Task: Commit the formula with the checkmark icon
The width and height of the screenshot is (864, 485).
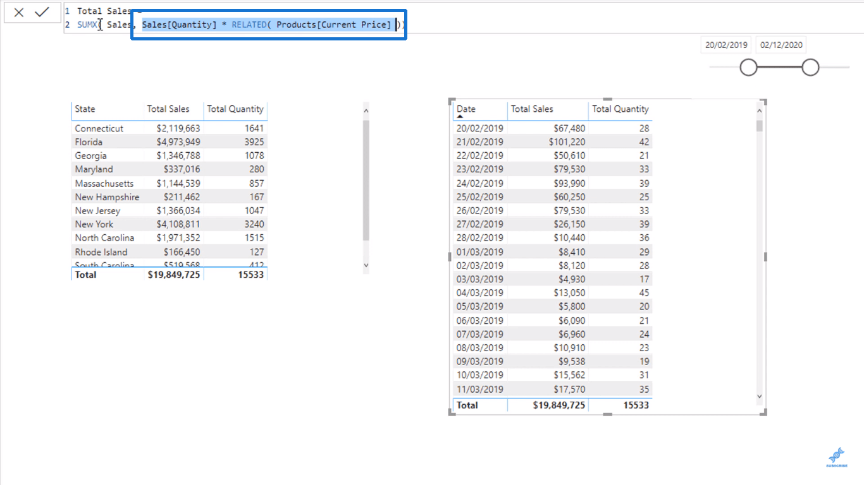Action: [x=42, y=12]
